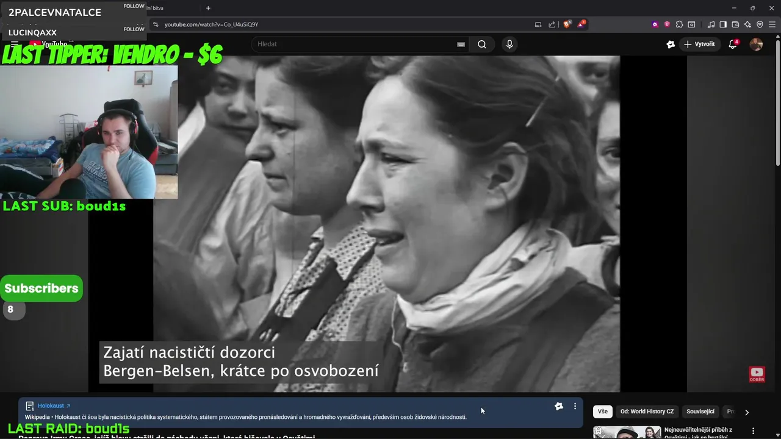The image size is (781, 439).
Task: Open the info panel three-dot menu
Action: point(575,406)
